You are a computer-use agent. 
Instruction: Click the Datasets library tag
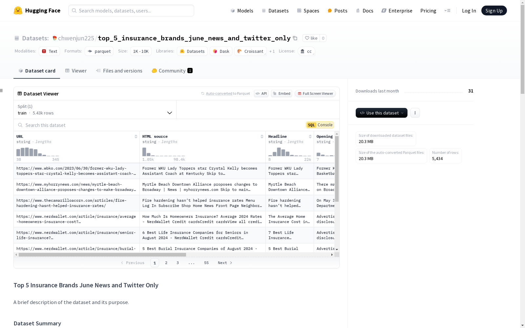(192, 51)
